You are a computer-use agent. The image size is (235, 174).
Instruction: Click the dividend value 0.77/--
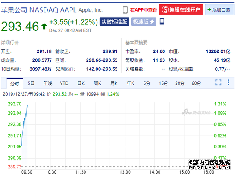coord(223,69)
